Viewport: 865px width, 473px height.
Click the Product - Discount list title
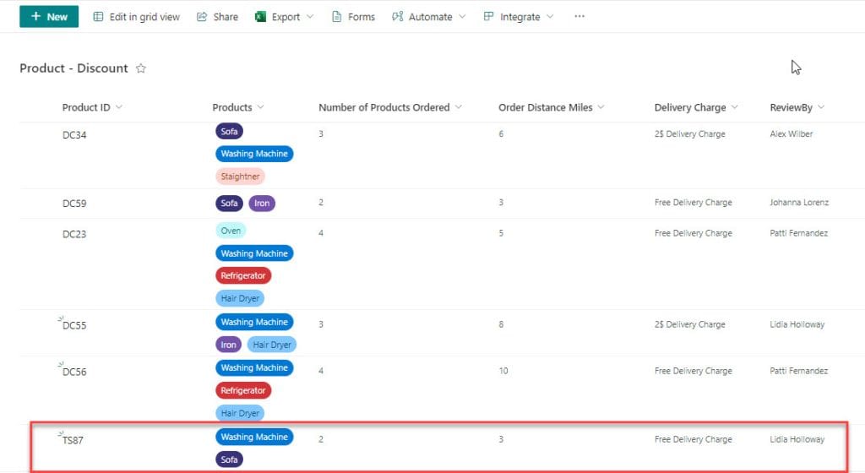[74, 68]
